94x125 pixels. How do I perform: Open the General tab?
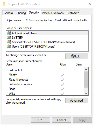tap(9, 13)
